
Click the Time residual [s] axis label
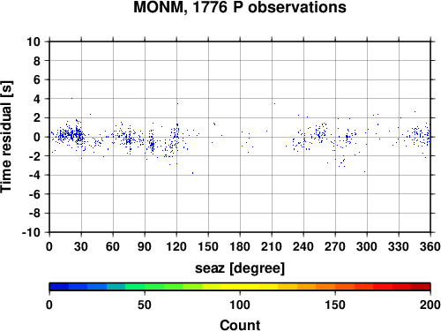click(6, 137)
